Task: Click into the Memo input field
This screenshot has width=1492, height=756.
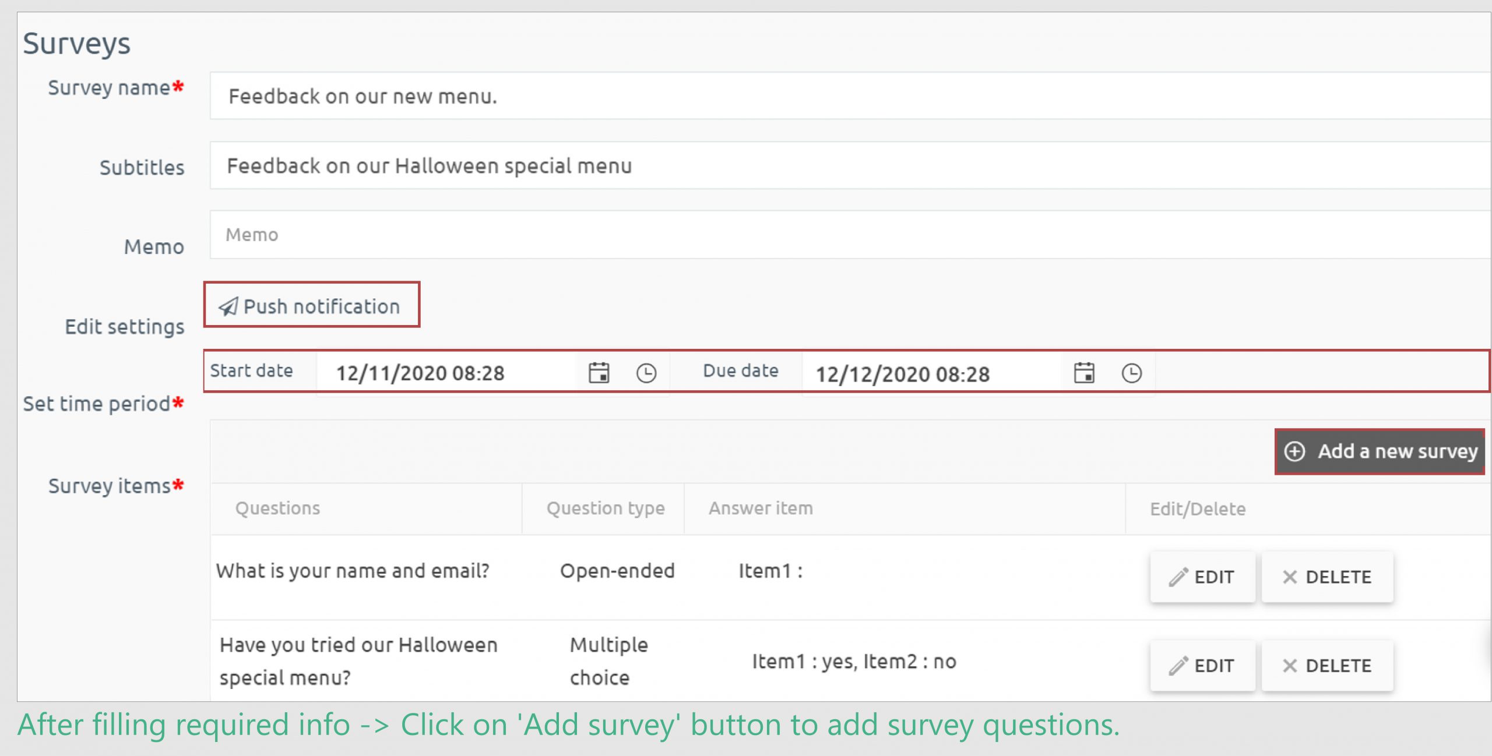Action: click(850, 235)
